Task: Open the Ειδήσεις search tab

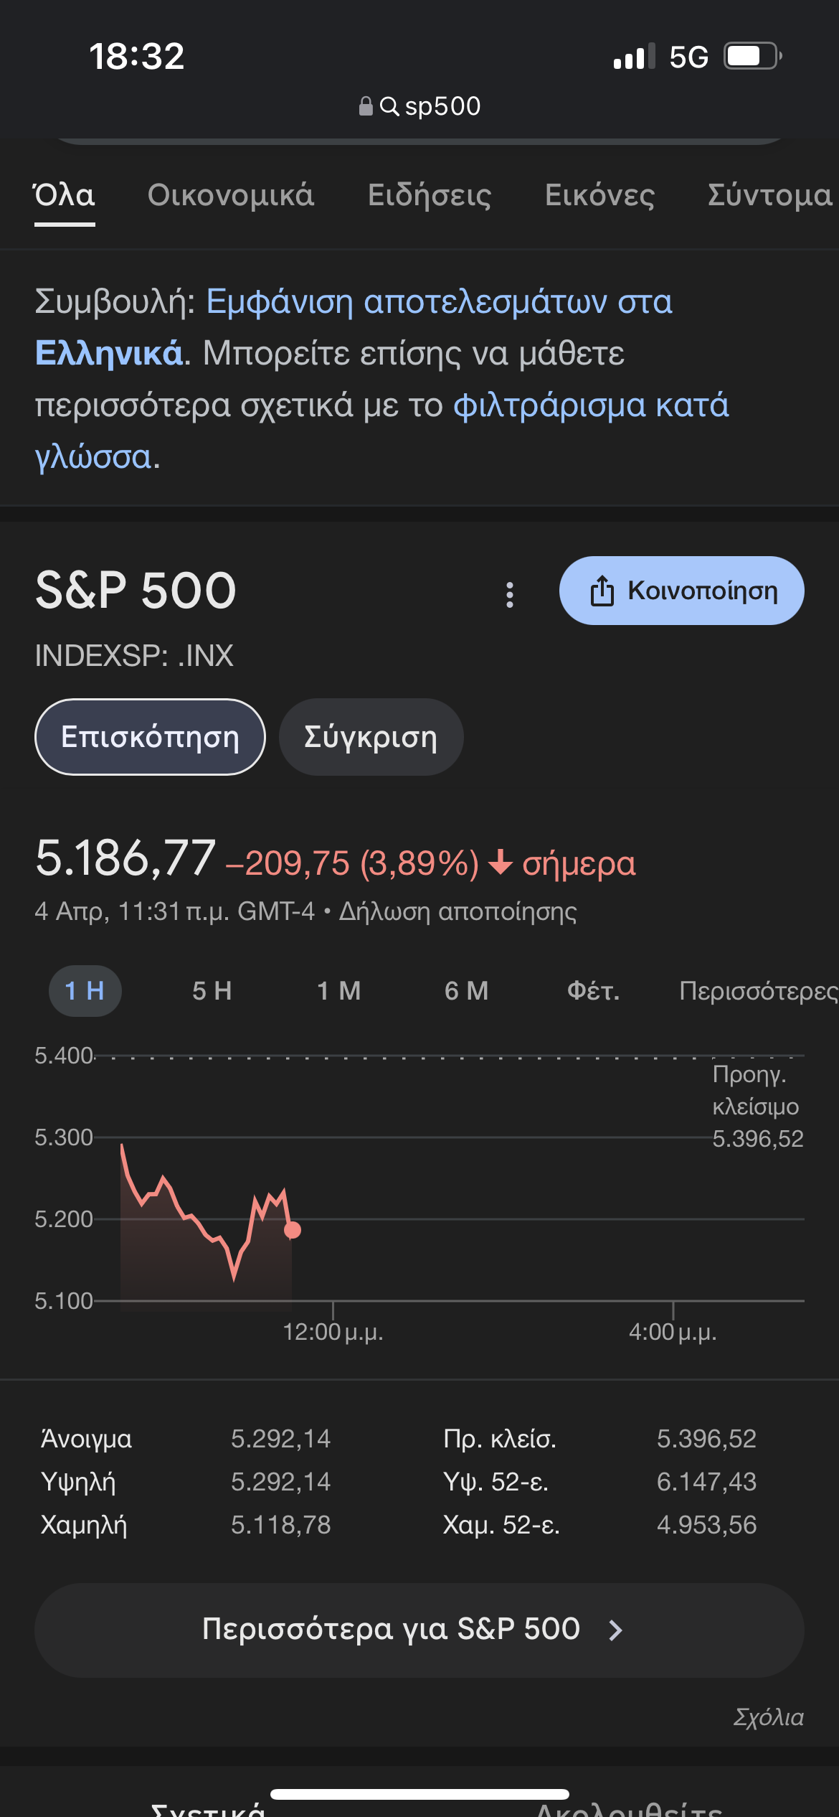Action: 430,195
